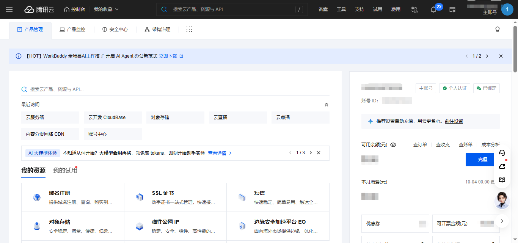
Task: Close the HOT announcement banner
Action: tap(501, 56)
